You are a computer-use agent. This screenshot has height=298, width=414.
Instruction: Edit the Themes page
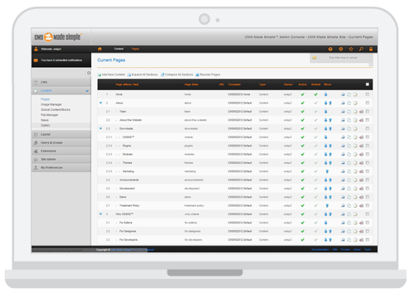click(x=355, y=163)
